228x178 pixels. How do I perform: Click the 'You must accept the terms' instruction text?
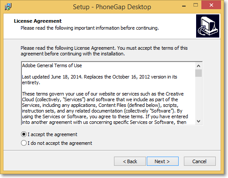152,48
